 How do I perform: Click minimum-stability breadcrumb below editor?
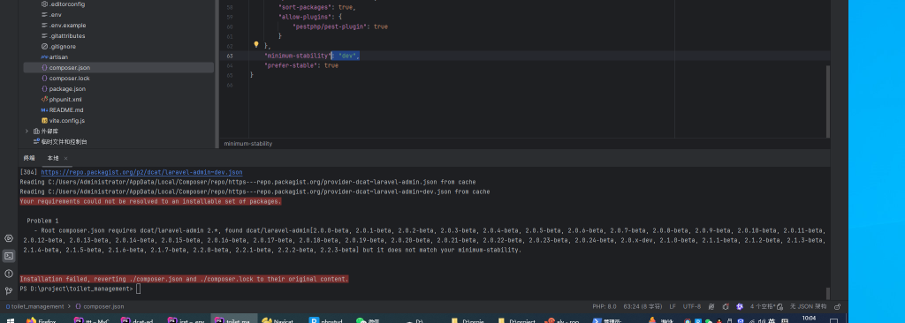coord(248,144)
